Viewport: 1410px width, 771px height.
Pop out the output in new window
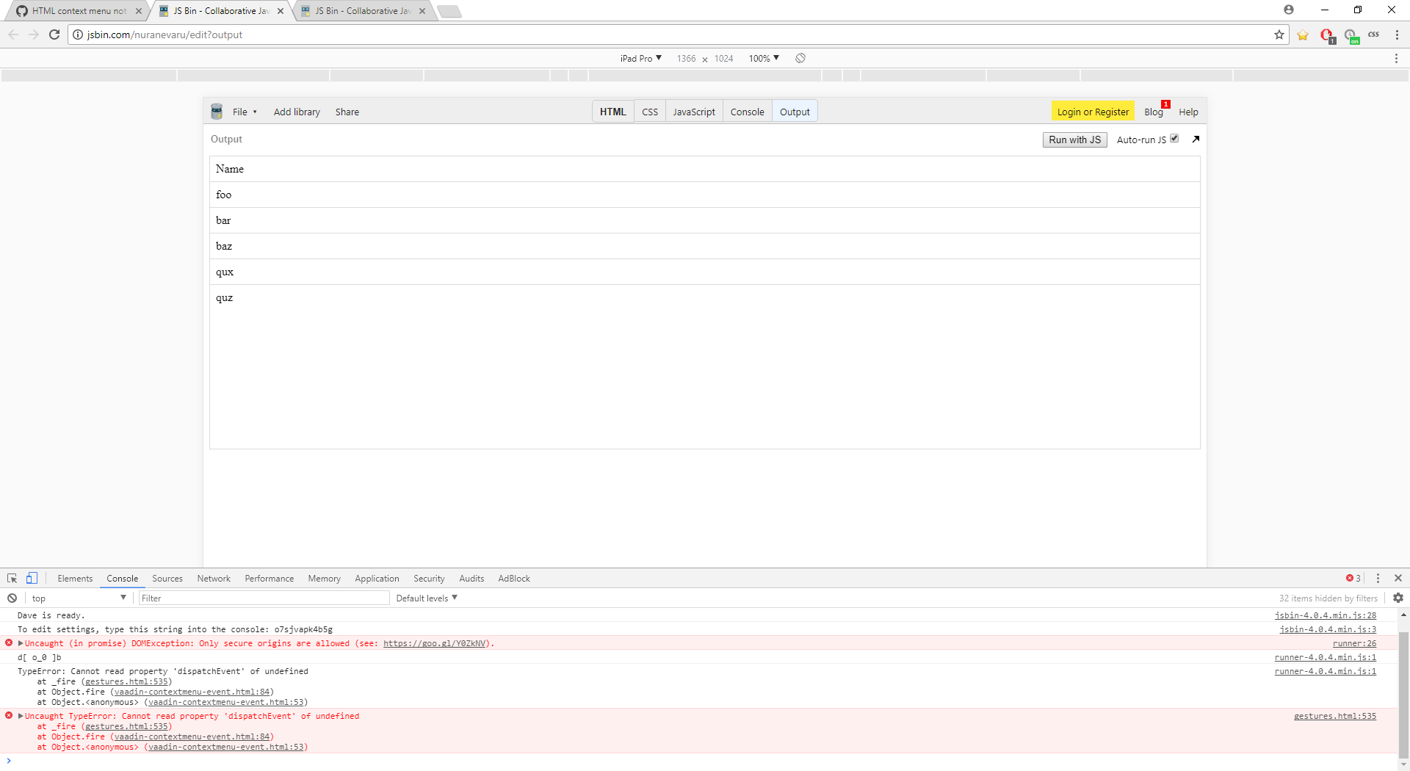[1196, 139]
